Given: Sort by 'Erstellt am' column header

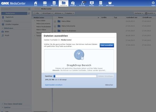Looking at the screenshot, I should click(147, 17).
